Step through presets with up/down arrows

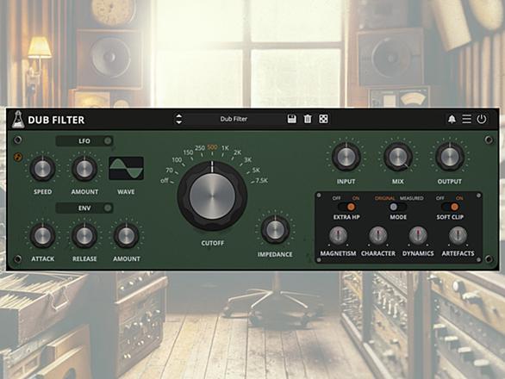(178, 119)
